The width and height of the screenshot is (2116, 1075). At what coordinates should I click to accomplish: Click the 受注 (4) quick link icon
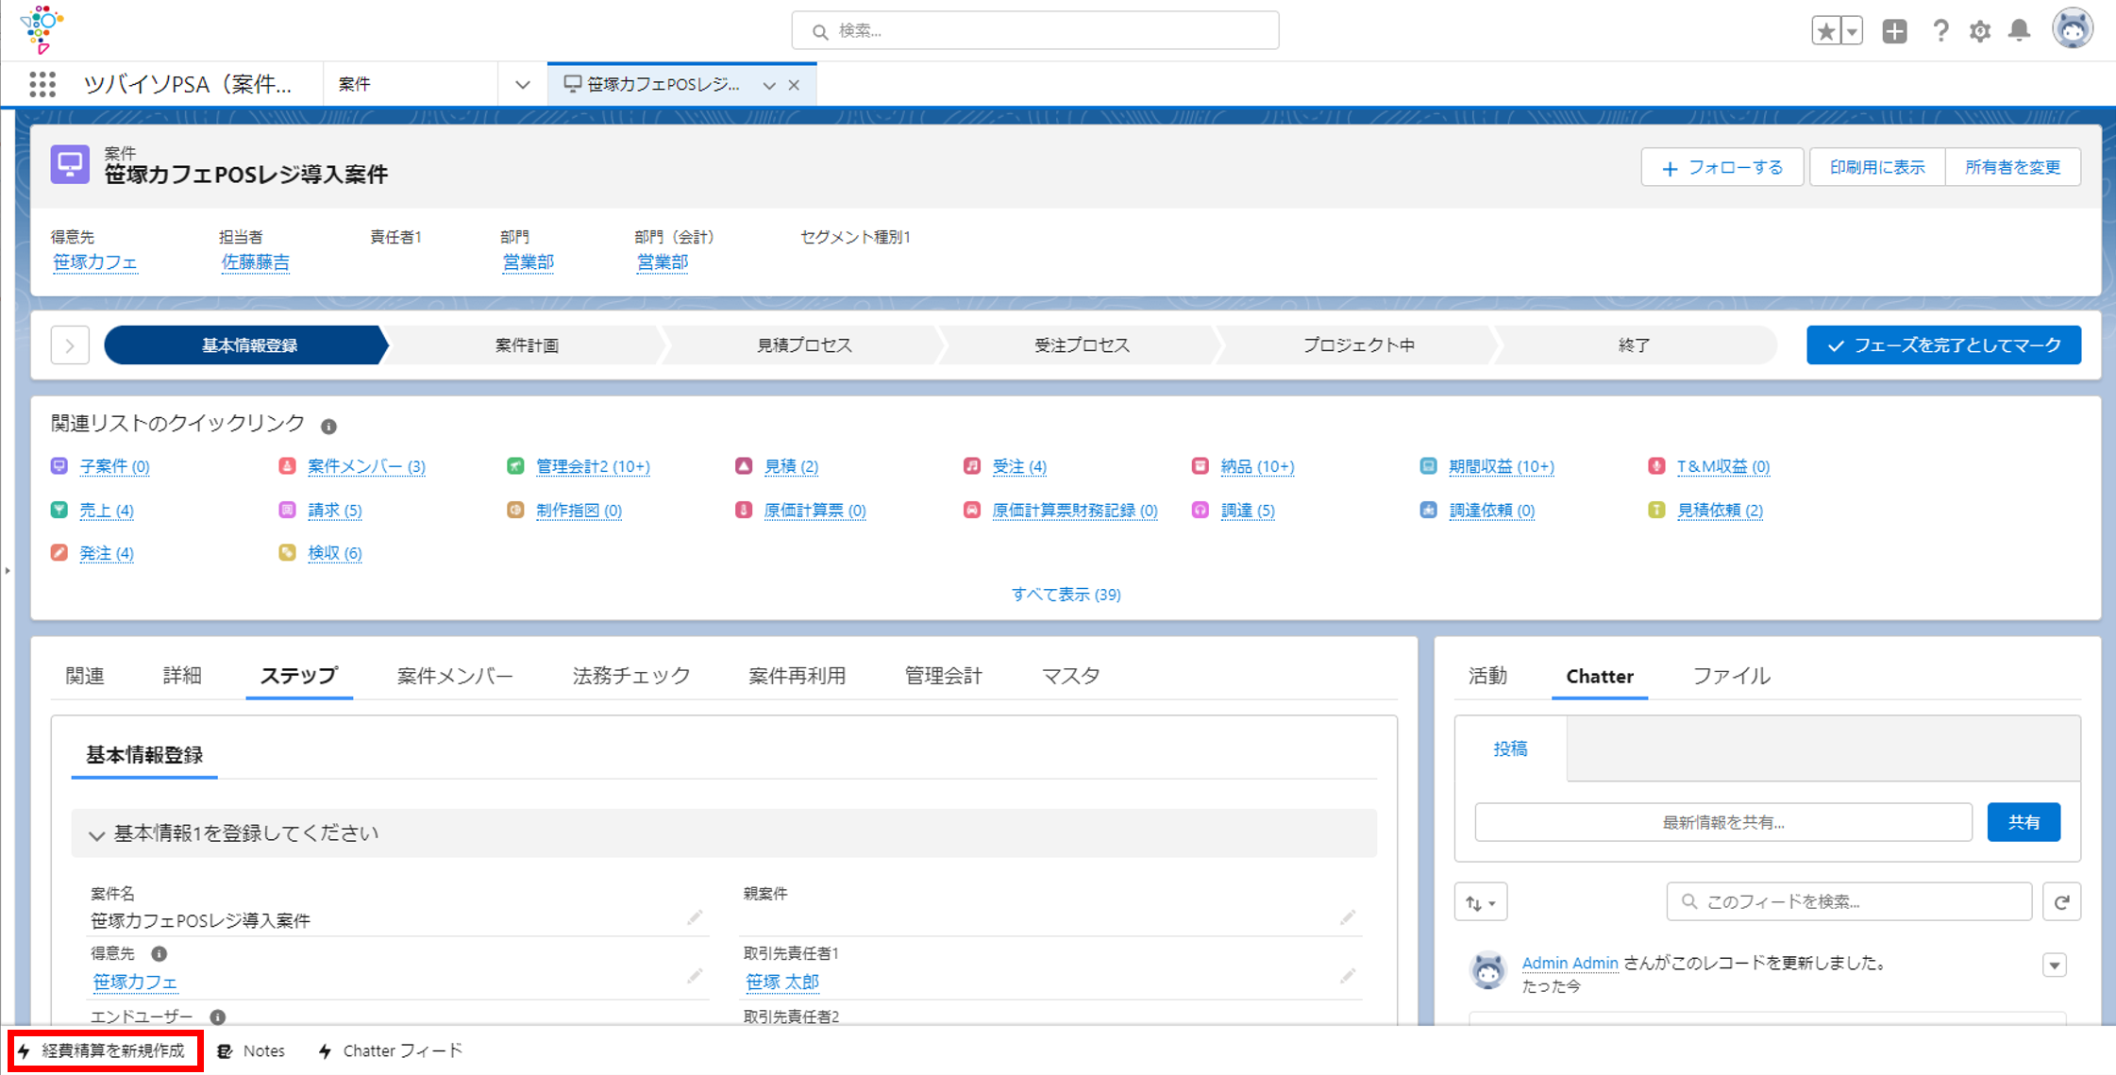point(972,466)
